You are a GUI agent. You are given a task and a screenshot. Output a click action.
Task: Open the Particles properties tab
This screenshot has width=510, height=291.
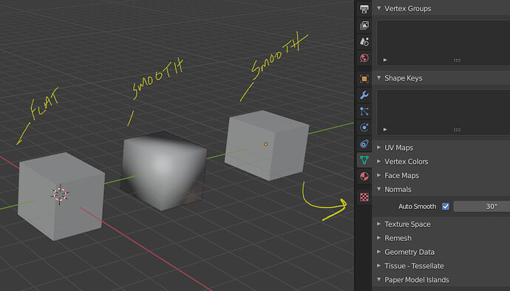click(364, 112)
